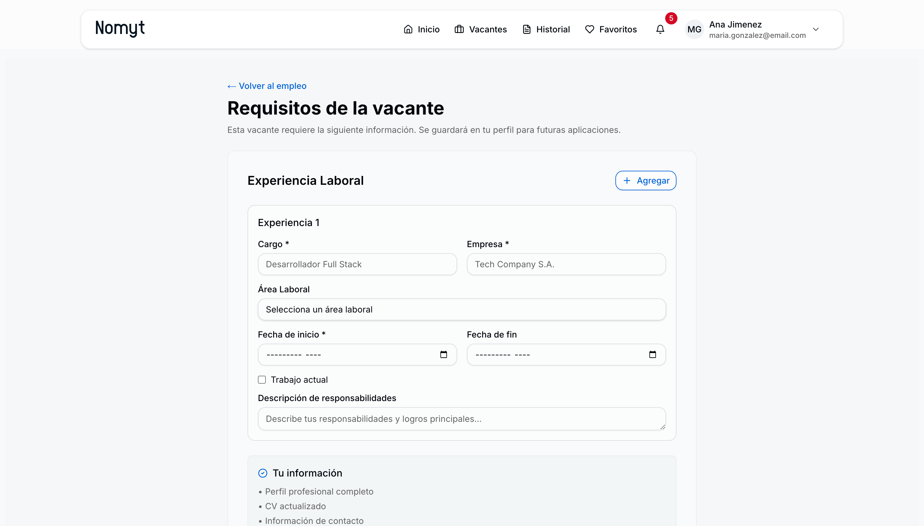Open the end date calendar picker
The height and width of the screenshot is (526, 924).
[x=653, y=354]
